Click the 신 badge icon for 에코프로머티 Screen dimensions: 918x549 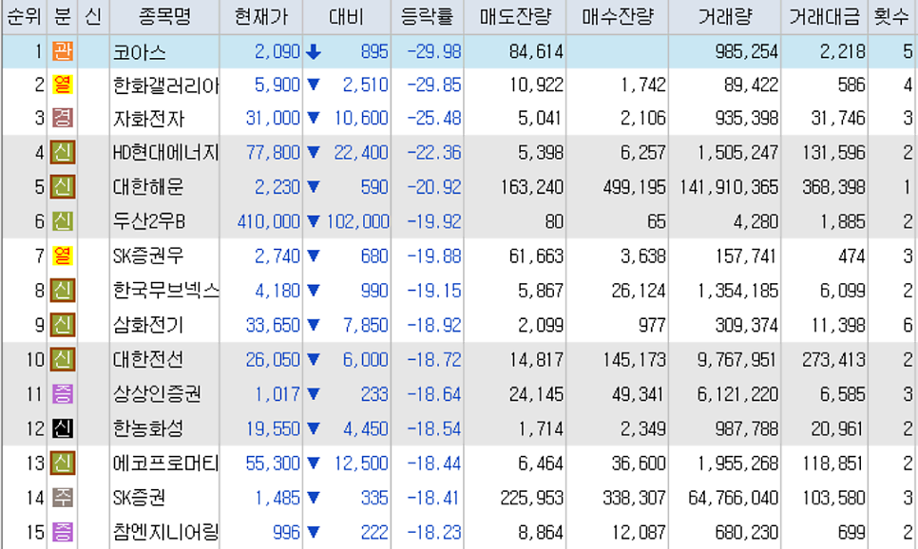(x=63, y=464)
